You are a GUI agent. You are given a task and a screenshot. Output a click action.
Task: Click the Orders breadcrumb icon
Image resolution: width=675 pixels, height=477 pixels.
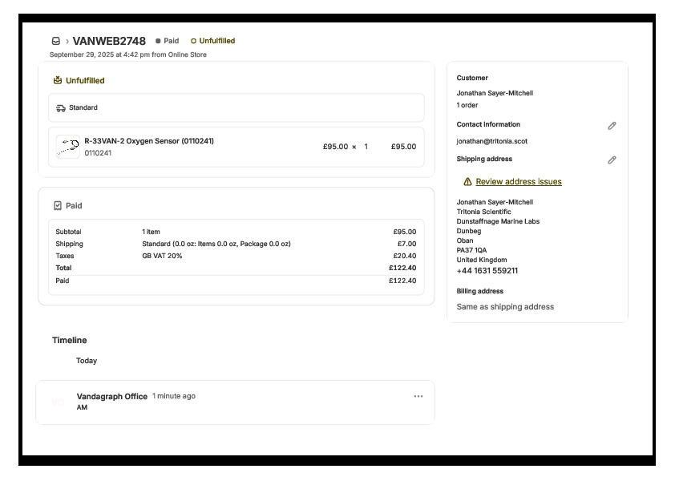[55, 41]
